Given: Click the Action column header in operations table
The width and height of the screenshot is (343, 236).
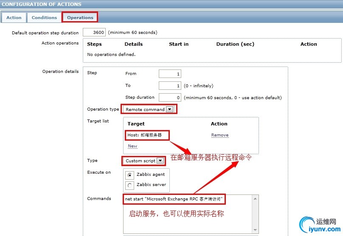Looking at the screenshot, I should point(309,44).
